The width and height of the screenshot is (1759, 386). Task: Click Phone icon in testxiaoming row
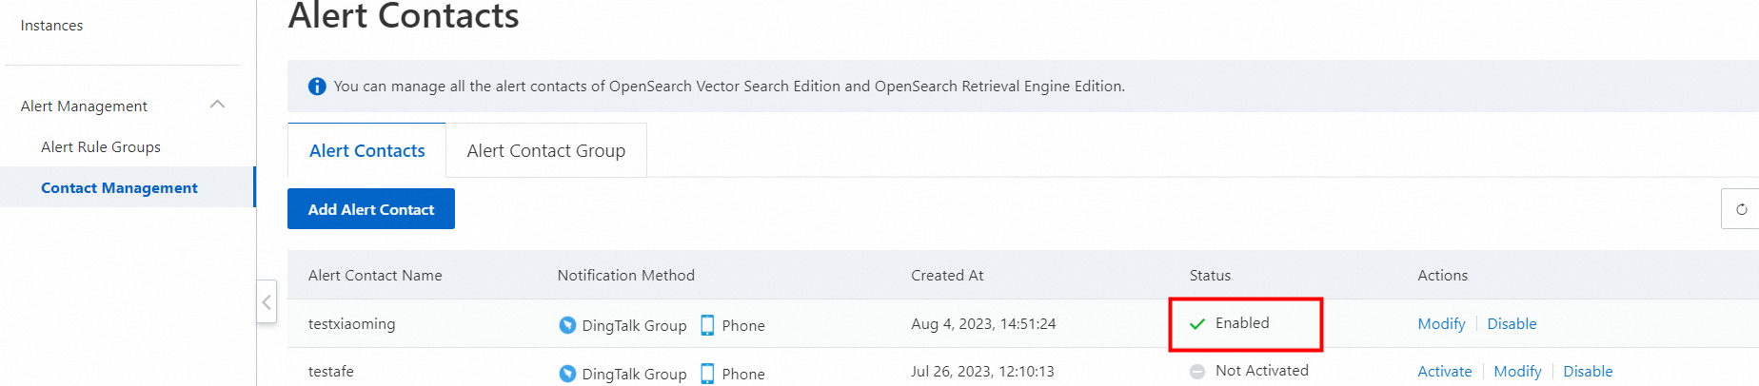pyautogui.click(x=707, y=325)
